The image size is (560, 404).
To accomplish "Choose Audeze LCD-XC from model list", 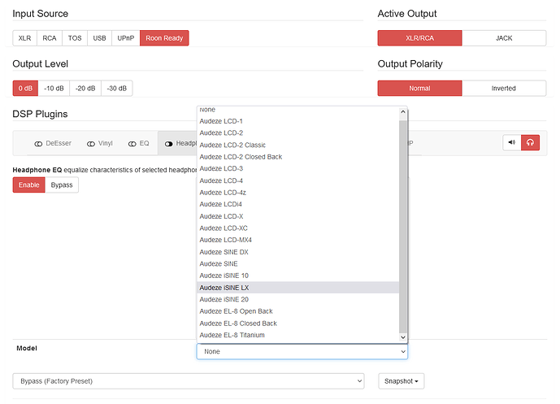I will 297,228.
